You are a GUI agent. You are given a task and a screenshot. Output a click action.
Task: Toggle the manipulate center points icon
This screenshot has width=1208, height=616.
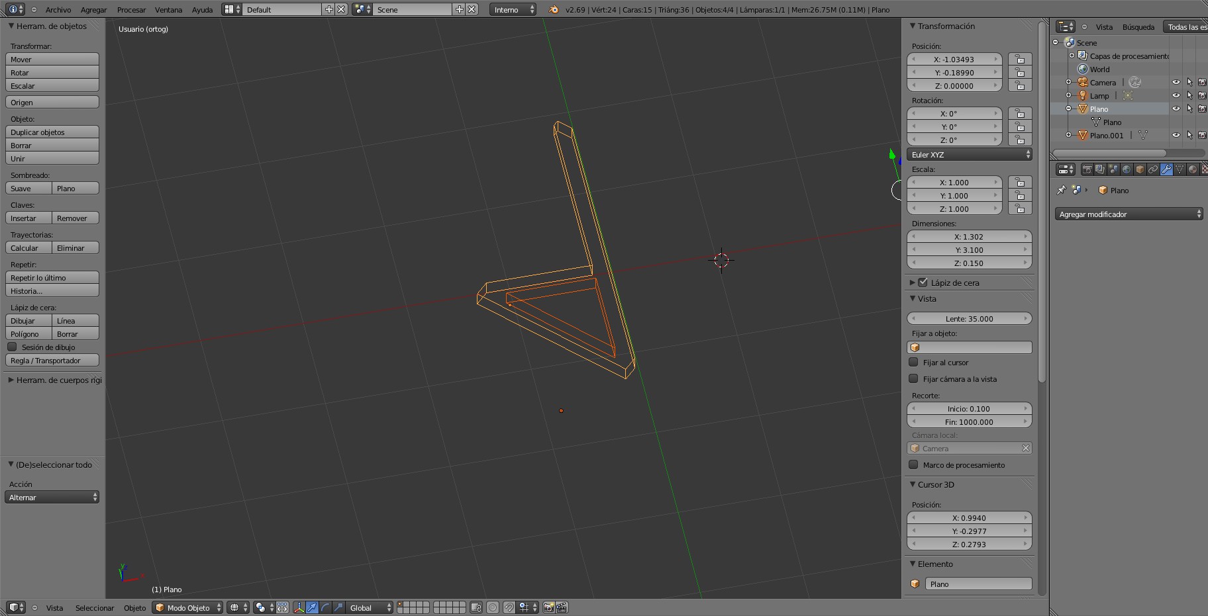tap(283, 607)
